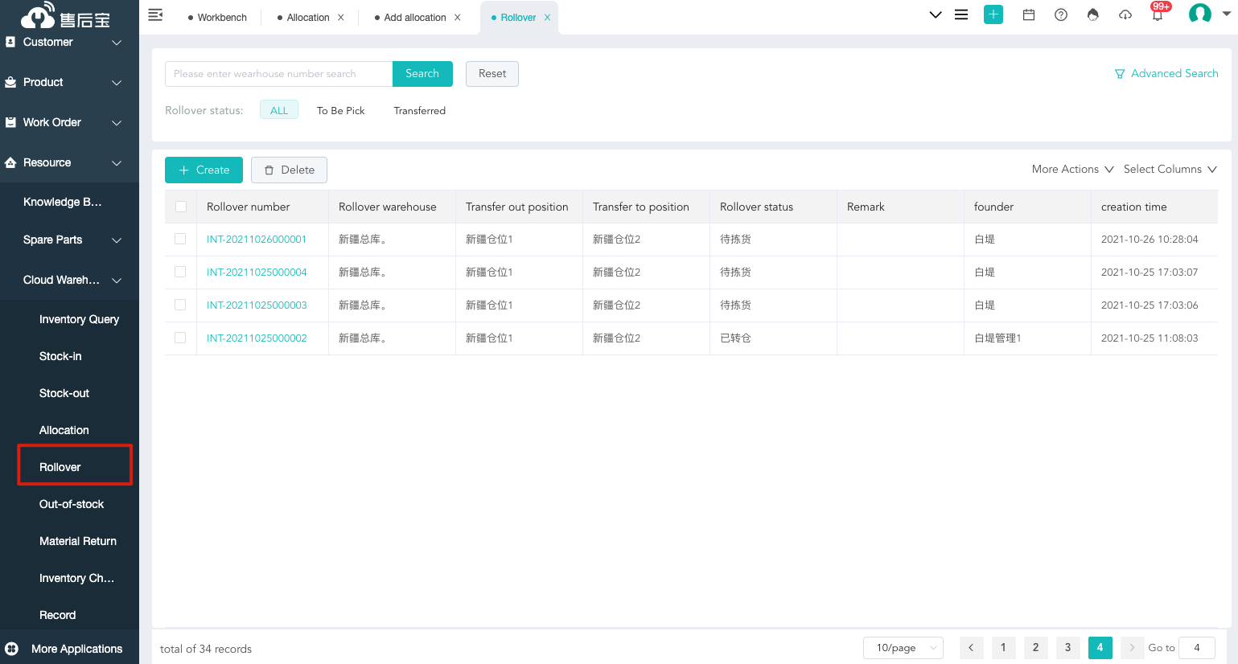Click the Advanced Search filter icon
Screen dimensions: 1238x664
1120,74
